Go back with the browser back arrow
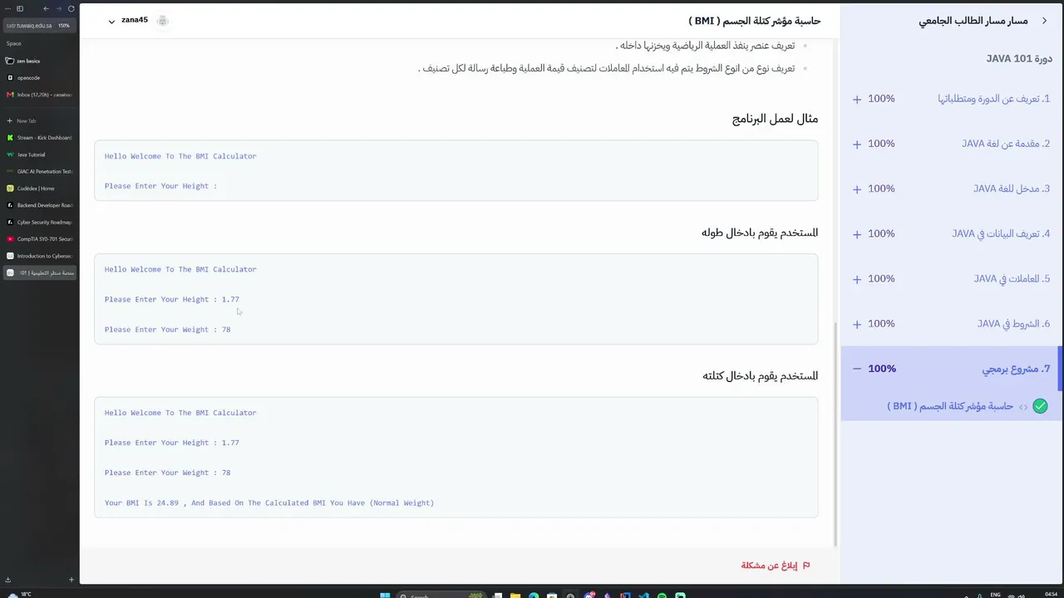Viewport: 1064px width, 598px height. (x=46, y=8)
